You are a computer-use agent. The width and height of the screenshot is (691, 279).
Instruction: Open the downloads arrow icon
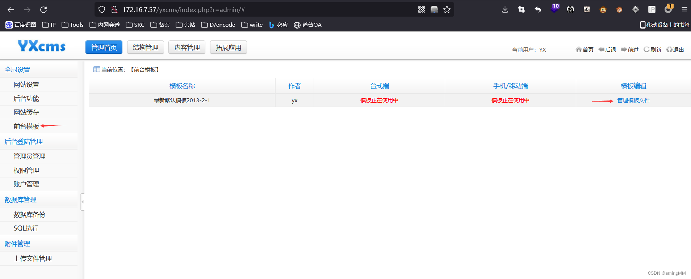pyautogui.click(x=505, y=10)
